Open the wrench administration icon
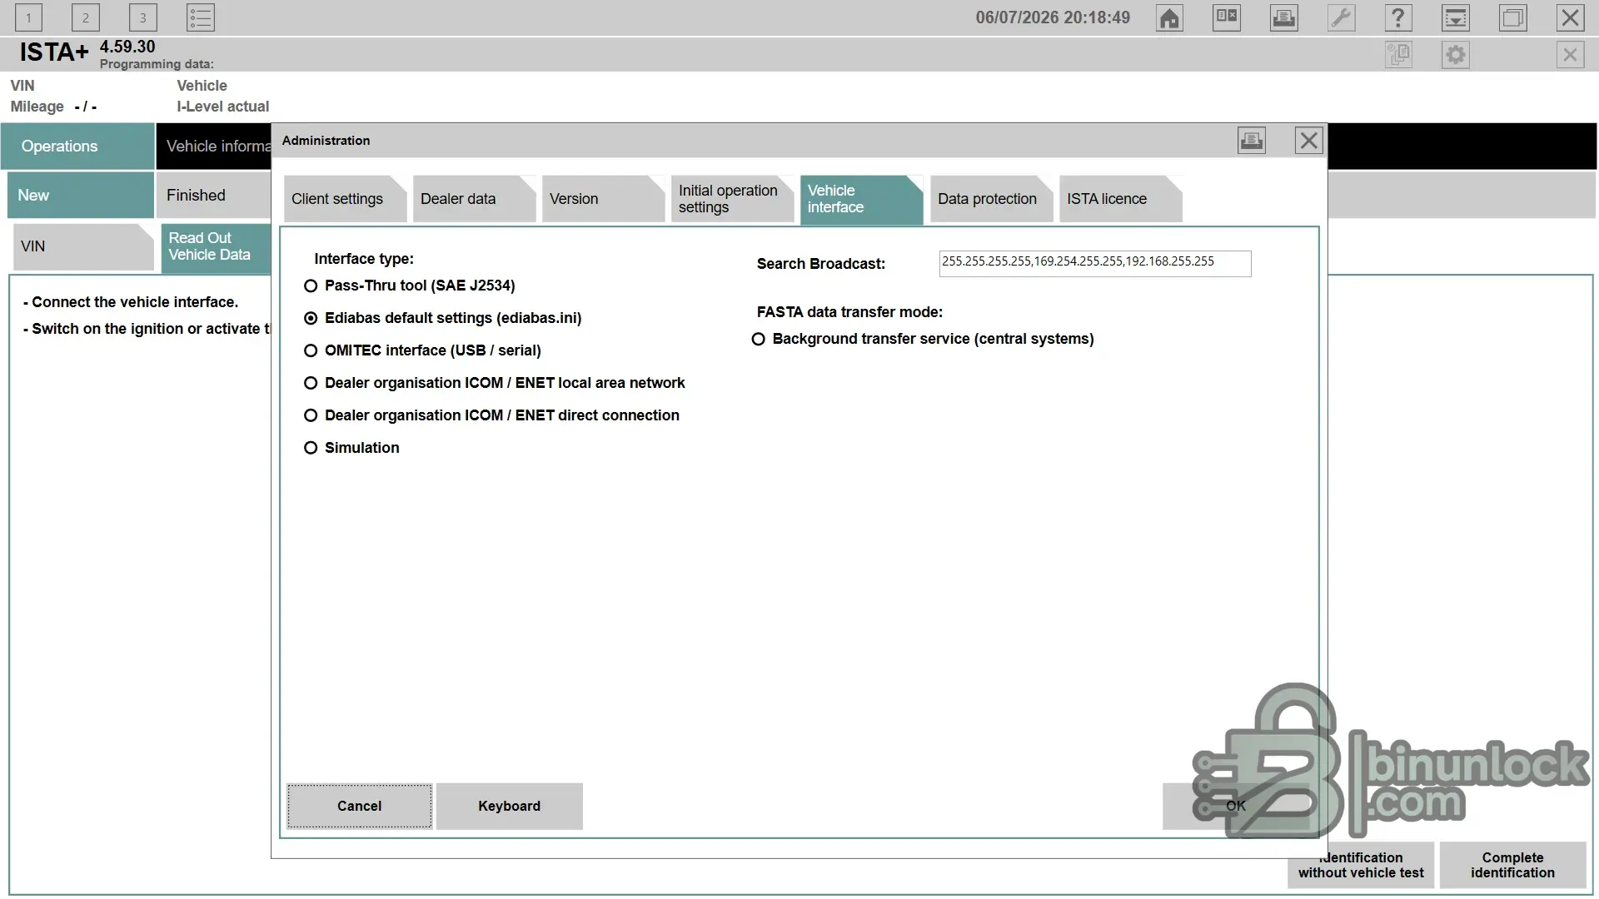The width and height of the screenshot is (1599, 899). tap(1341, 17)
